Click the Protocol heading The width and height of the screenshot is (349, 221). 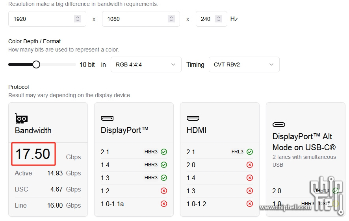pyautogui.click(x=19, y=87)
